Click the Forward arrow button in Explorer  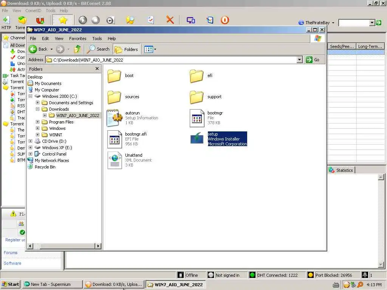point(60,49)
